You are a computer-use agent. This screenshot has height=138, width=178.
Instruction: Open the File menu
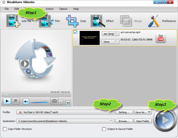coord(7,9)
